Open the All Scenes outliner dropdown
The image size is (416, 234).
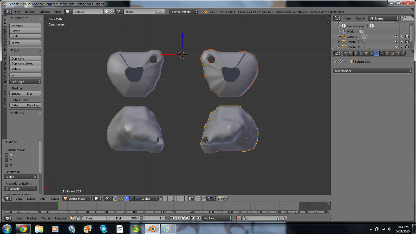click(x=383, y=18)
